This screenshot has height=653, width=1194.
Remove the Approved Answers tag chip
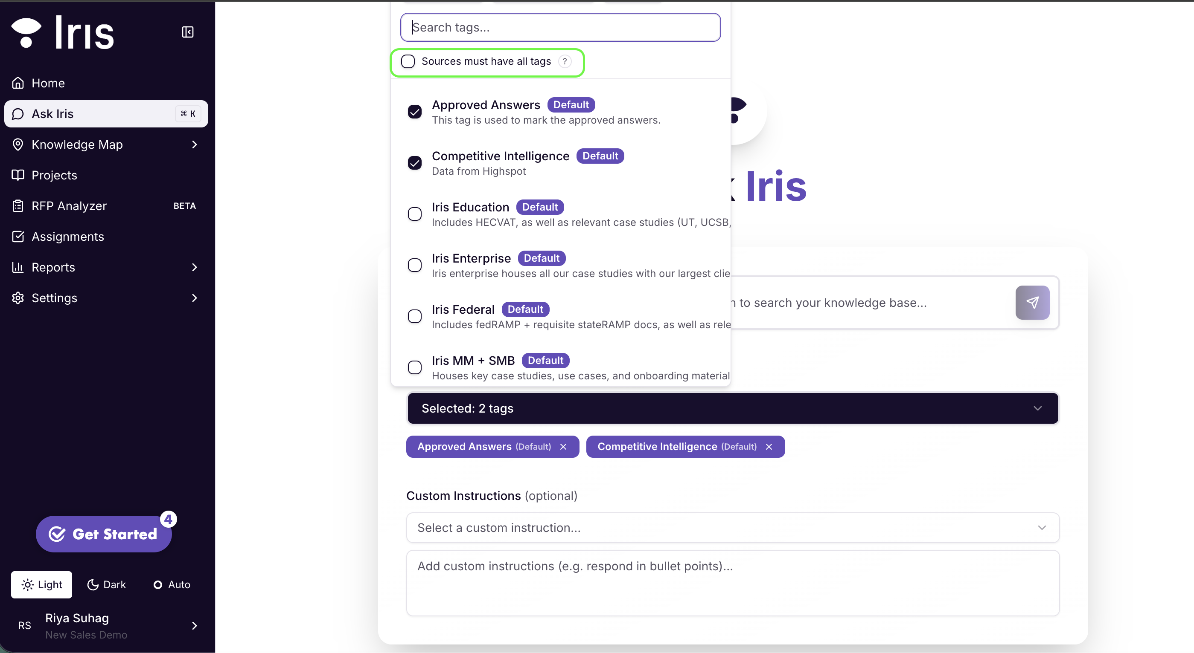(563, 447)
